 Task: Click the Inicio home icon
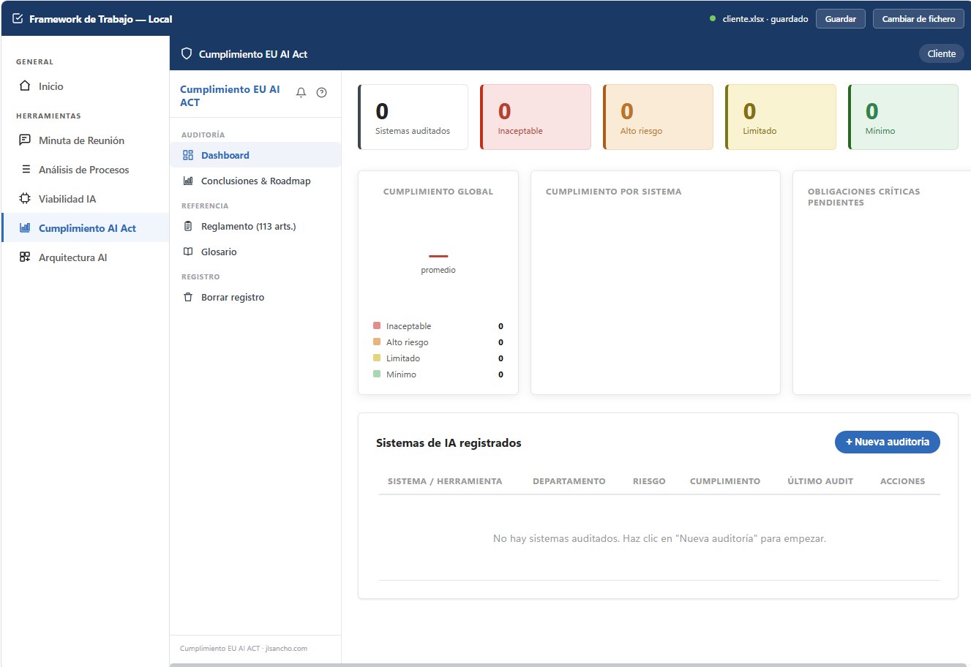[x=25, y=86]
